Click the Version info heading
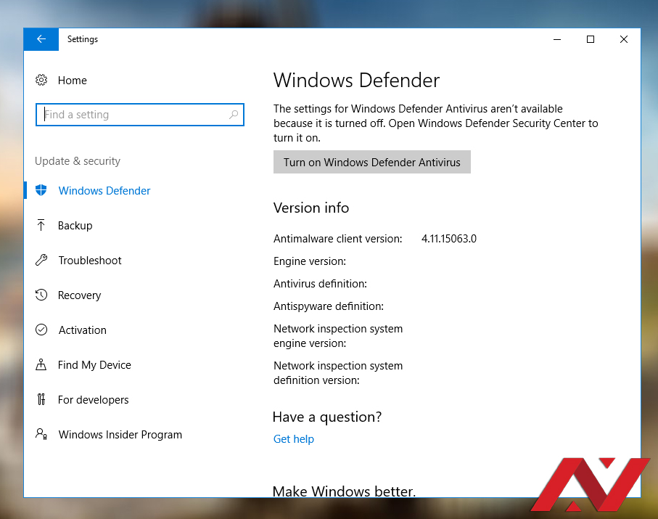 (311, 208)
